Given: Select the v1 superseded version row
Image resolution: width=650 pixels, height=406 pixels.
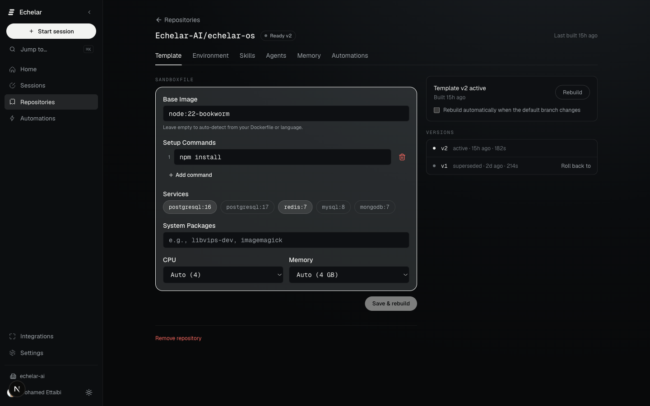Looking at the screenshot, I should (512, 166).
